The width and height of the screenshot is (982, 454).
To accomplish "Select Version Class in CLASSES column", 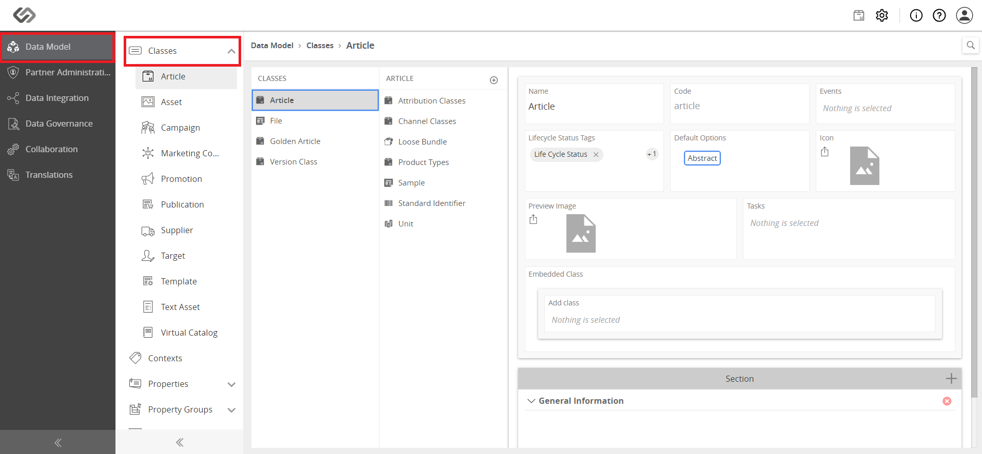I will coord(315,162).
